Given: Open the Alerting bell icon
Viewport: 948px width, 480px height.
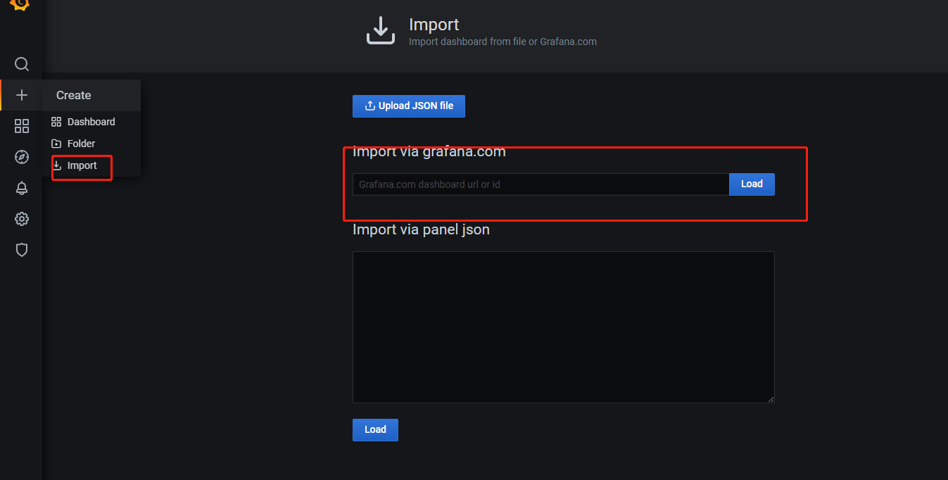Looking at the screenshot, I should (22, 188).
